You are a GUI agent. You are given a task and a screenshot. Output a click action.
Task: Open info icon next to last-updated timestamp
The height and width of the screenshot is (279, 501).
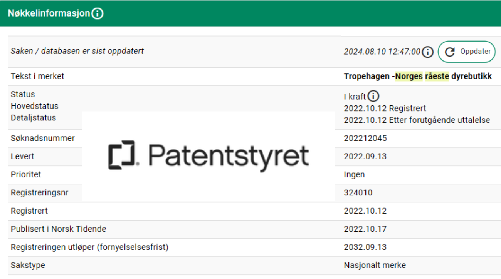pyautogui.click(x=428, y=52)
